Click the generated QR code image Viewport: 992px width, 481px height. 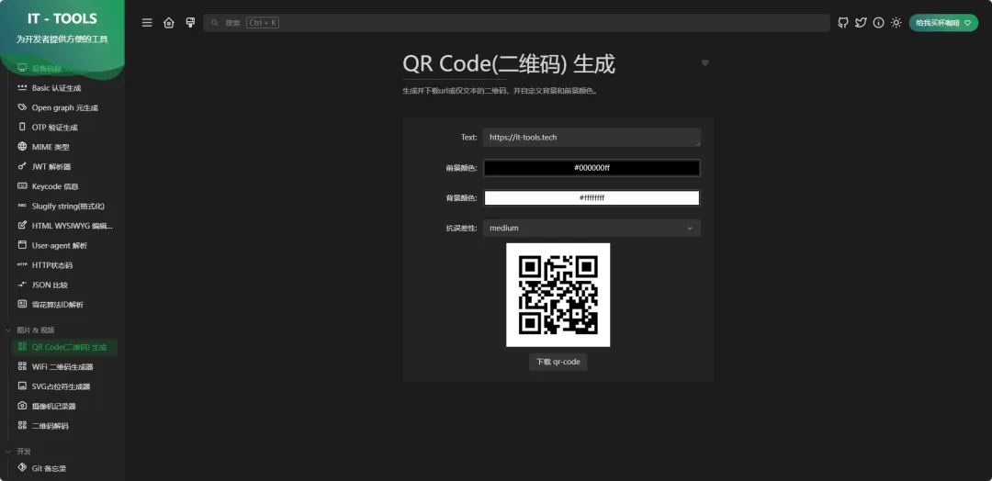pos(558,295)
